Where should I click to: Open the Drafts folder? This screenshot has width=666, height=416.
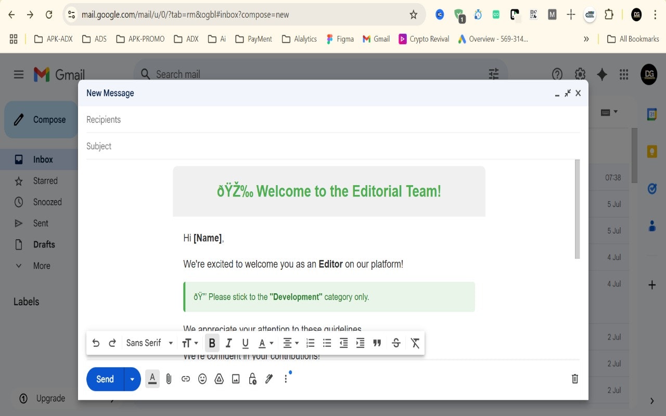(44, 244)
